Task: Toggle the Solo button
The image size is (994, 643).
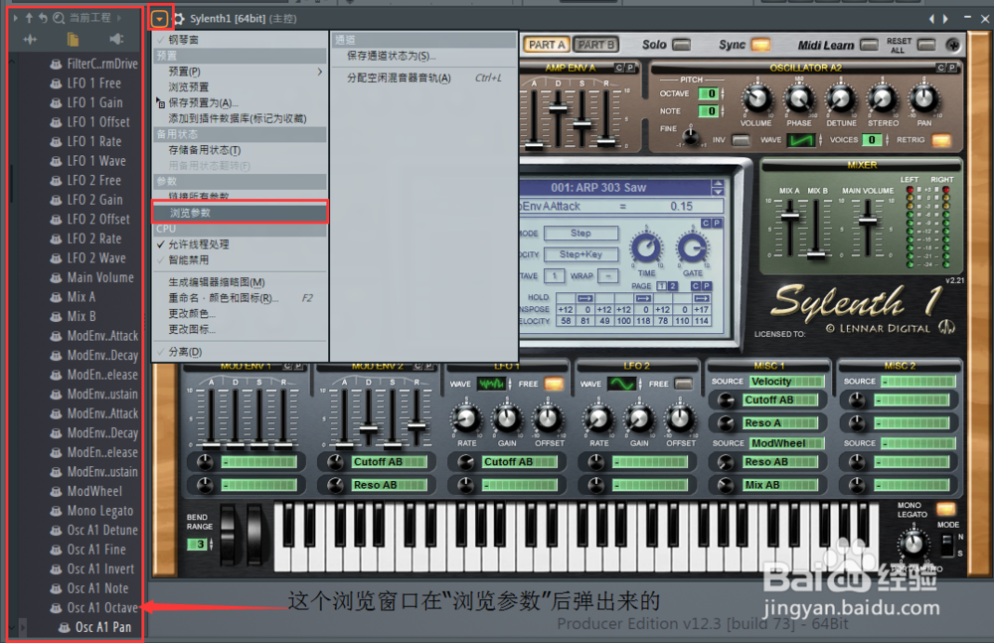Action: tap(682, 45)
